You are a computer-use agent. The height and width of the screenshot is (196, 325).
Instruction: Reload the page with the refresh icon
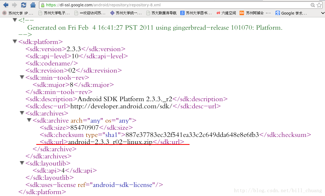click(24, 5)
